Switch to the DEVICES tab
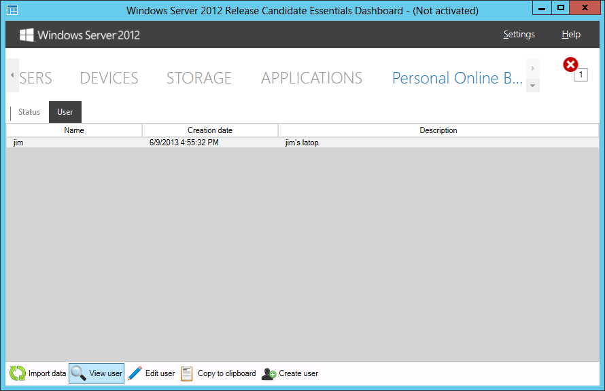Image resolution: width=605 pixels, height=391 pixels. point(109,78)
